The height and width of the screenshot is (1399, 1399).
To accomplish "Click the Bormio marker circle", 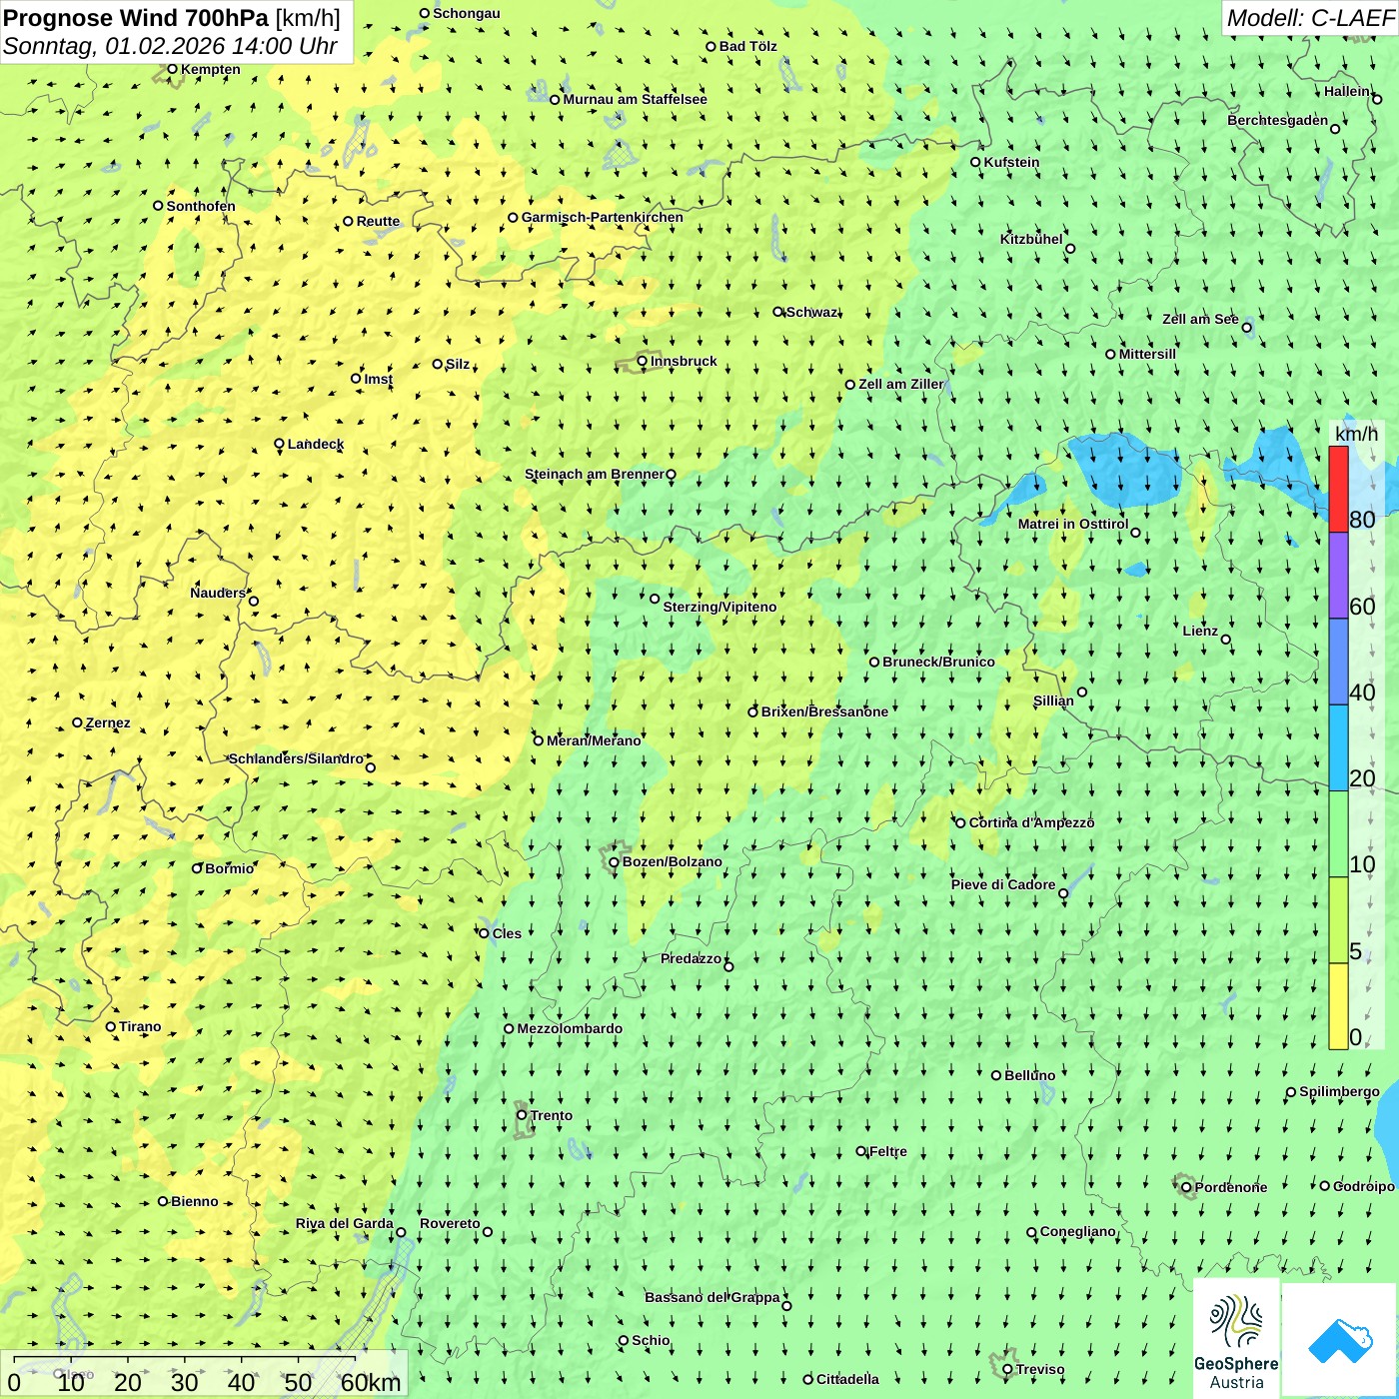I will [x=197, y=868].
